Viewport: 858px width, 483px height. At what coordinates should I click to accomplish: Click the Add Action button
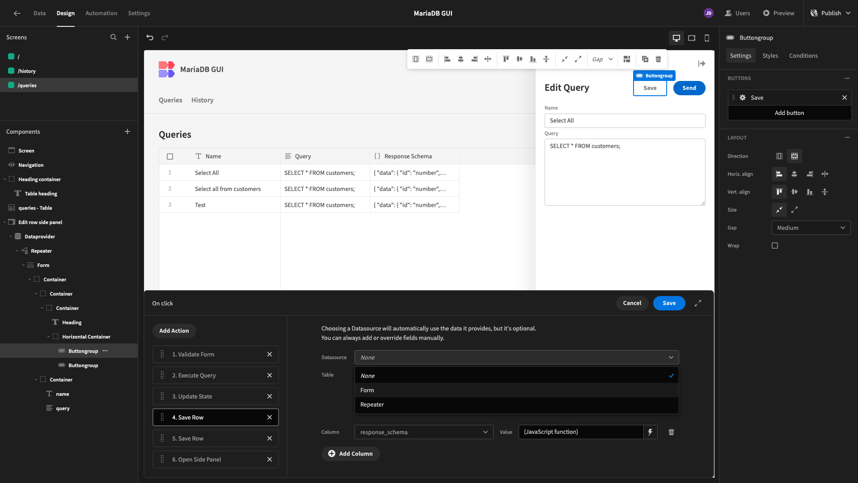click(x=174, y=330)
